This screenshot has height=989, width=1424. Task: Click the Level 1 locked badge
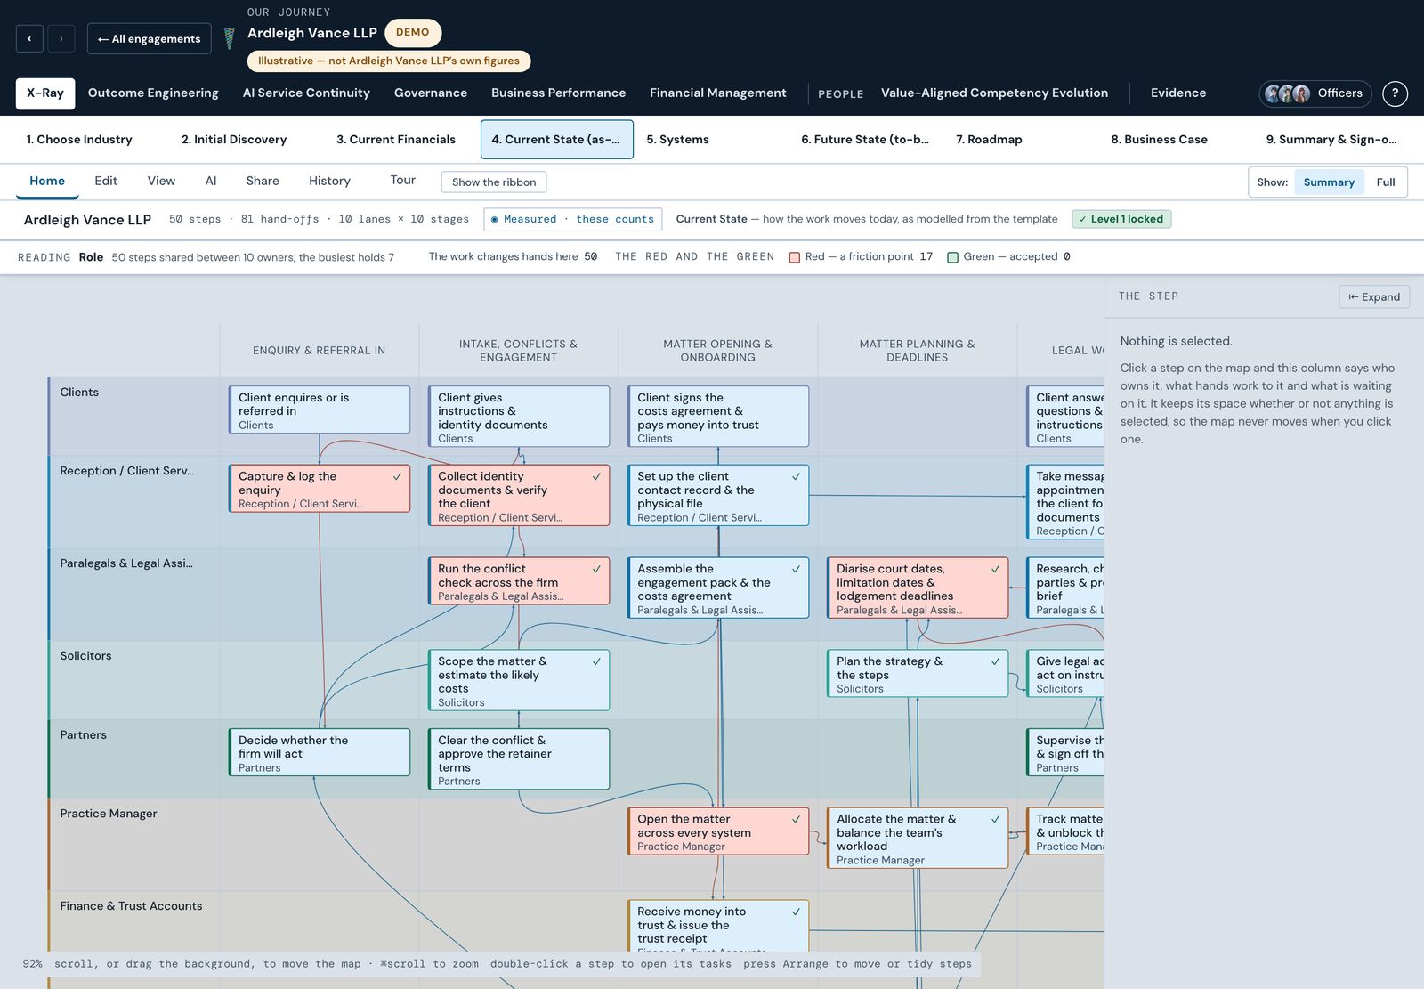(1121, 219)
